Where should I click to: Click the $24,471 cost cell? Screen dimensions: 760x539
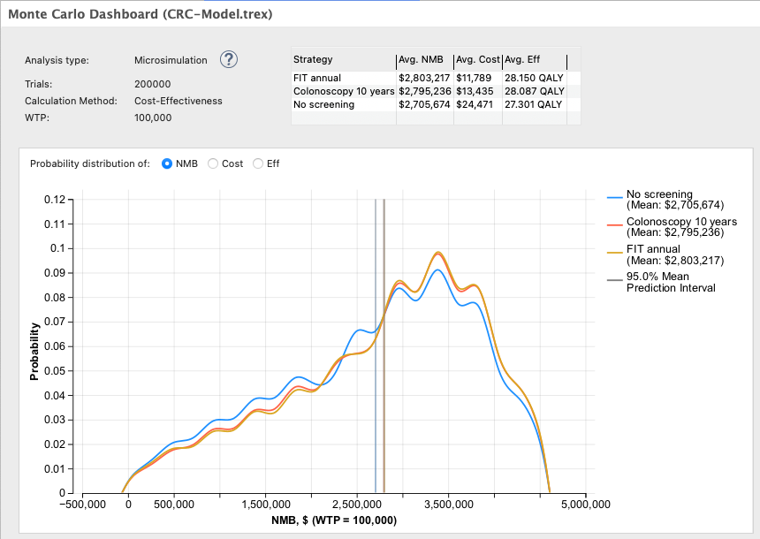478,104
